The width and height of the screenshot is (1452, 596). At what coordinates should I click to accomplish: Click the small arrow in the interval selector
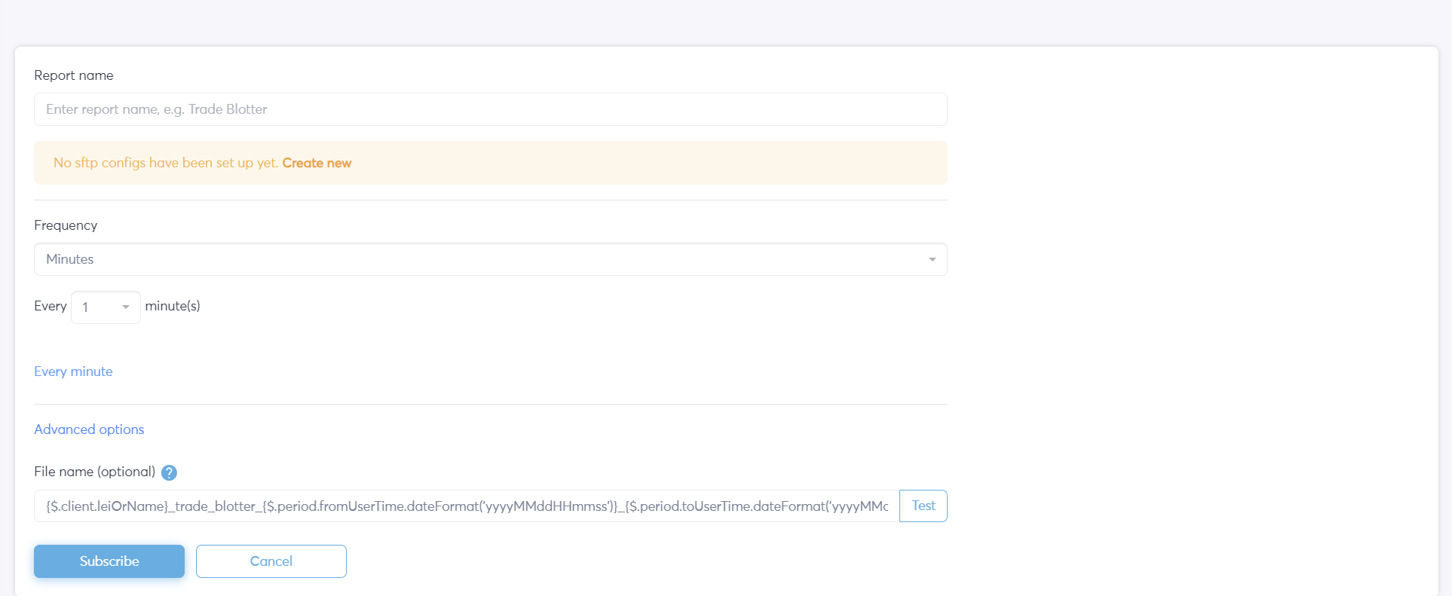point(126,307)
